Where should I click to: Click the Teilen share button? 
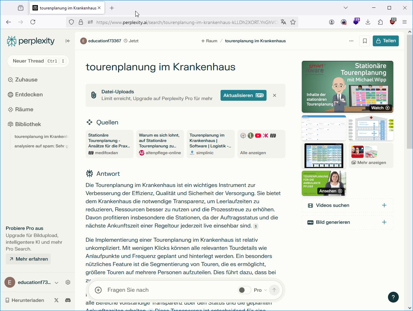(x=386, y=41)
